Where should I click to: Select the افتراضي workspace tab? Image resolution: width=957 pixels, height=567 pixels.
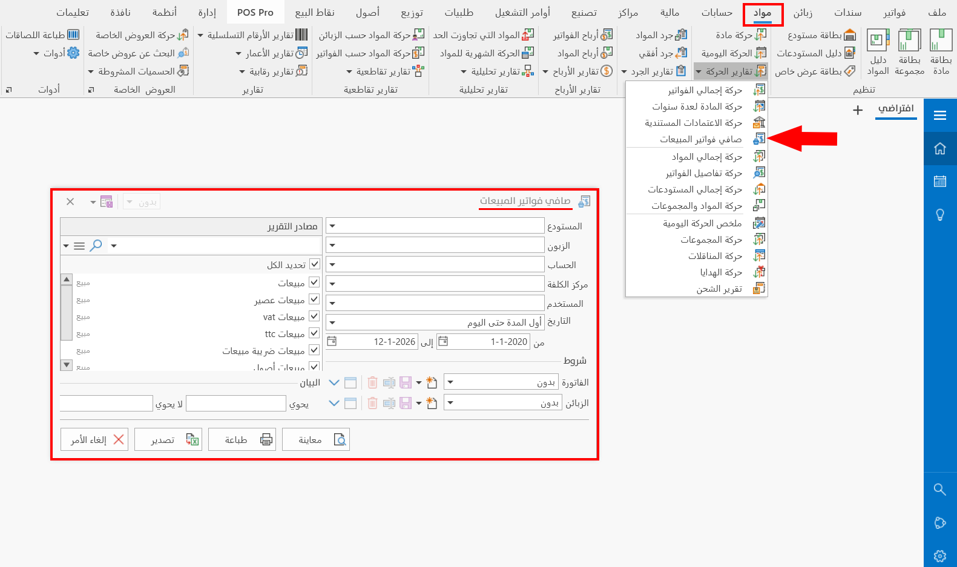click(896, 109)
